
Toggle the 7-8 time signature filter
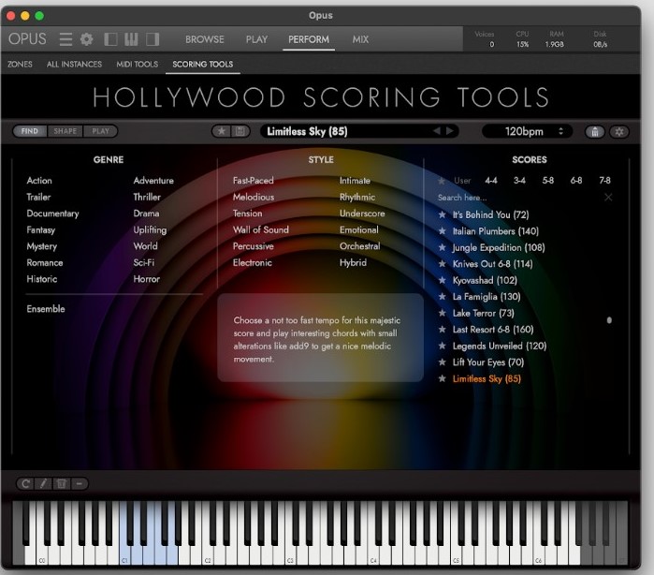(x=604, y=181)
